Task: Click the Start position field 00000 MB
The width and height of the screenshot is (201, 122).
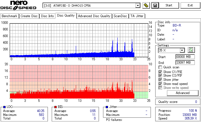Action: 185,57
